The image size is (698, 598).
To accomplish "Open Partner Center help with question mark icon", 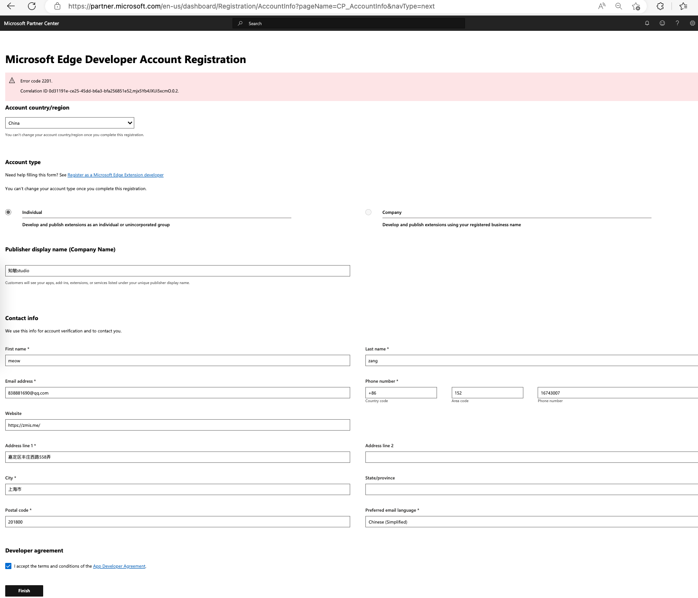I will 677,23.
